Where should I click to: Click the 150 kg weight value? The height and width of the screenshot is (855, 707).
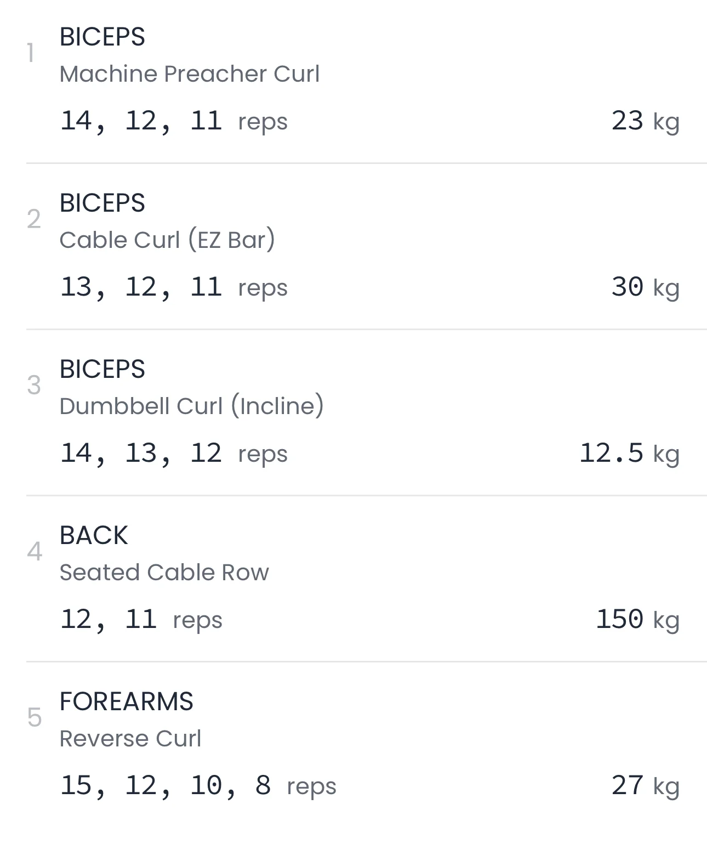637,620
